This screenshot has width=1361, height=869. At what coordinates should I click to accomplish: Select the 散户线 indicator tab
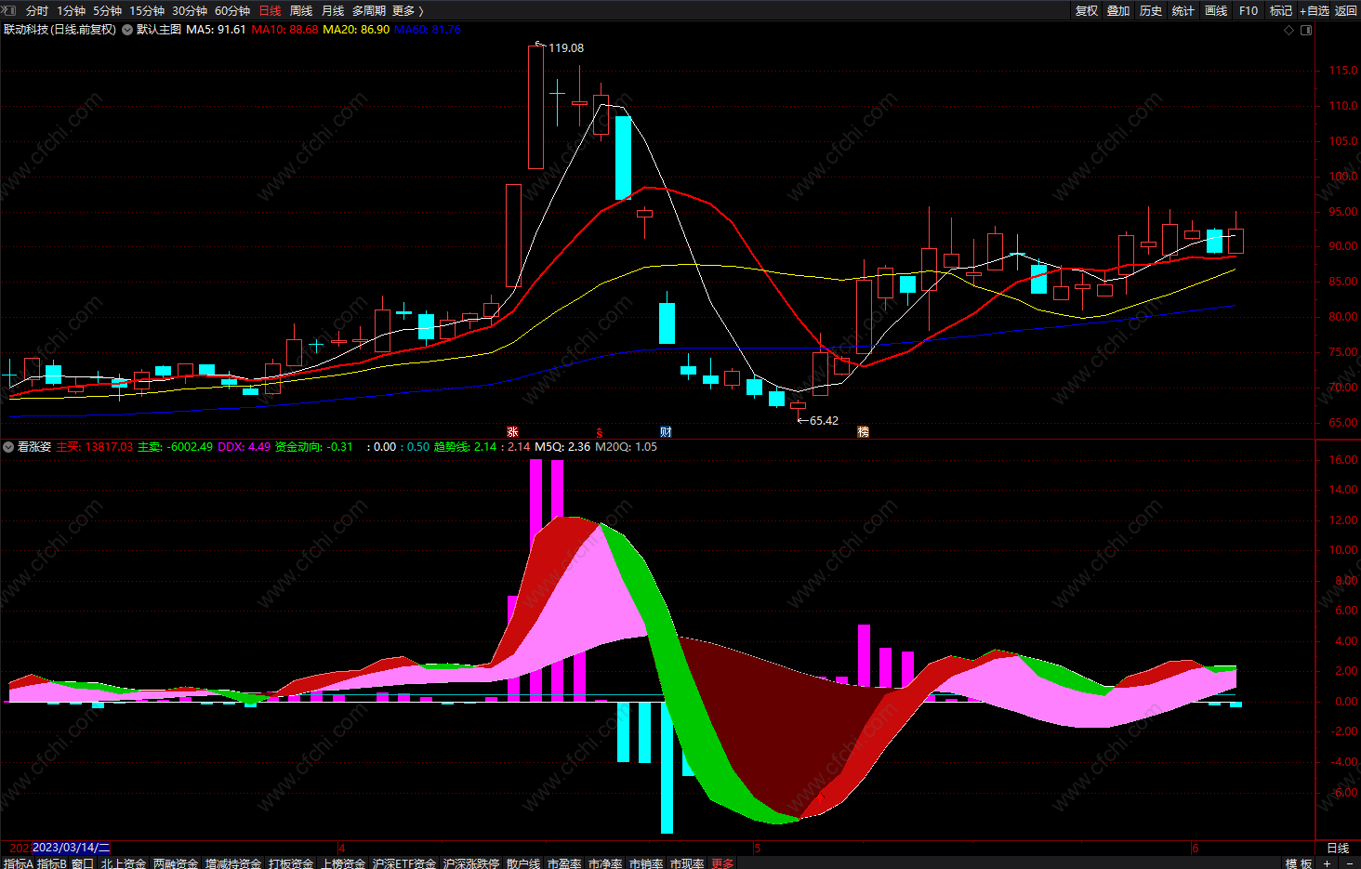[523, 863]
